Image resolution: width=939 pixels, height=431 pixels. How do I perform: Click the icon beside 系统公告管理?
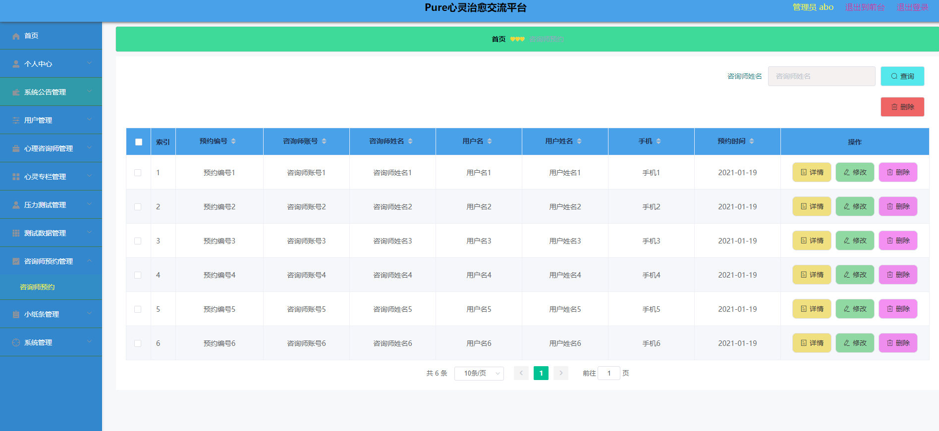(16, 93)
